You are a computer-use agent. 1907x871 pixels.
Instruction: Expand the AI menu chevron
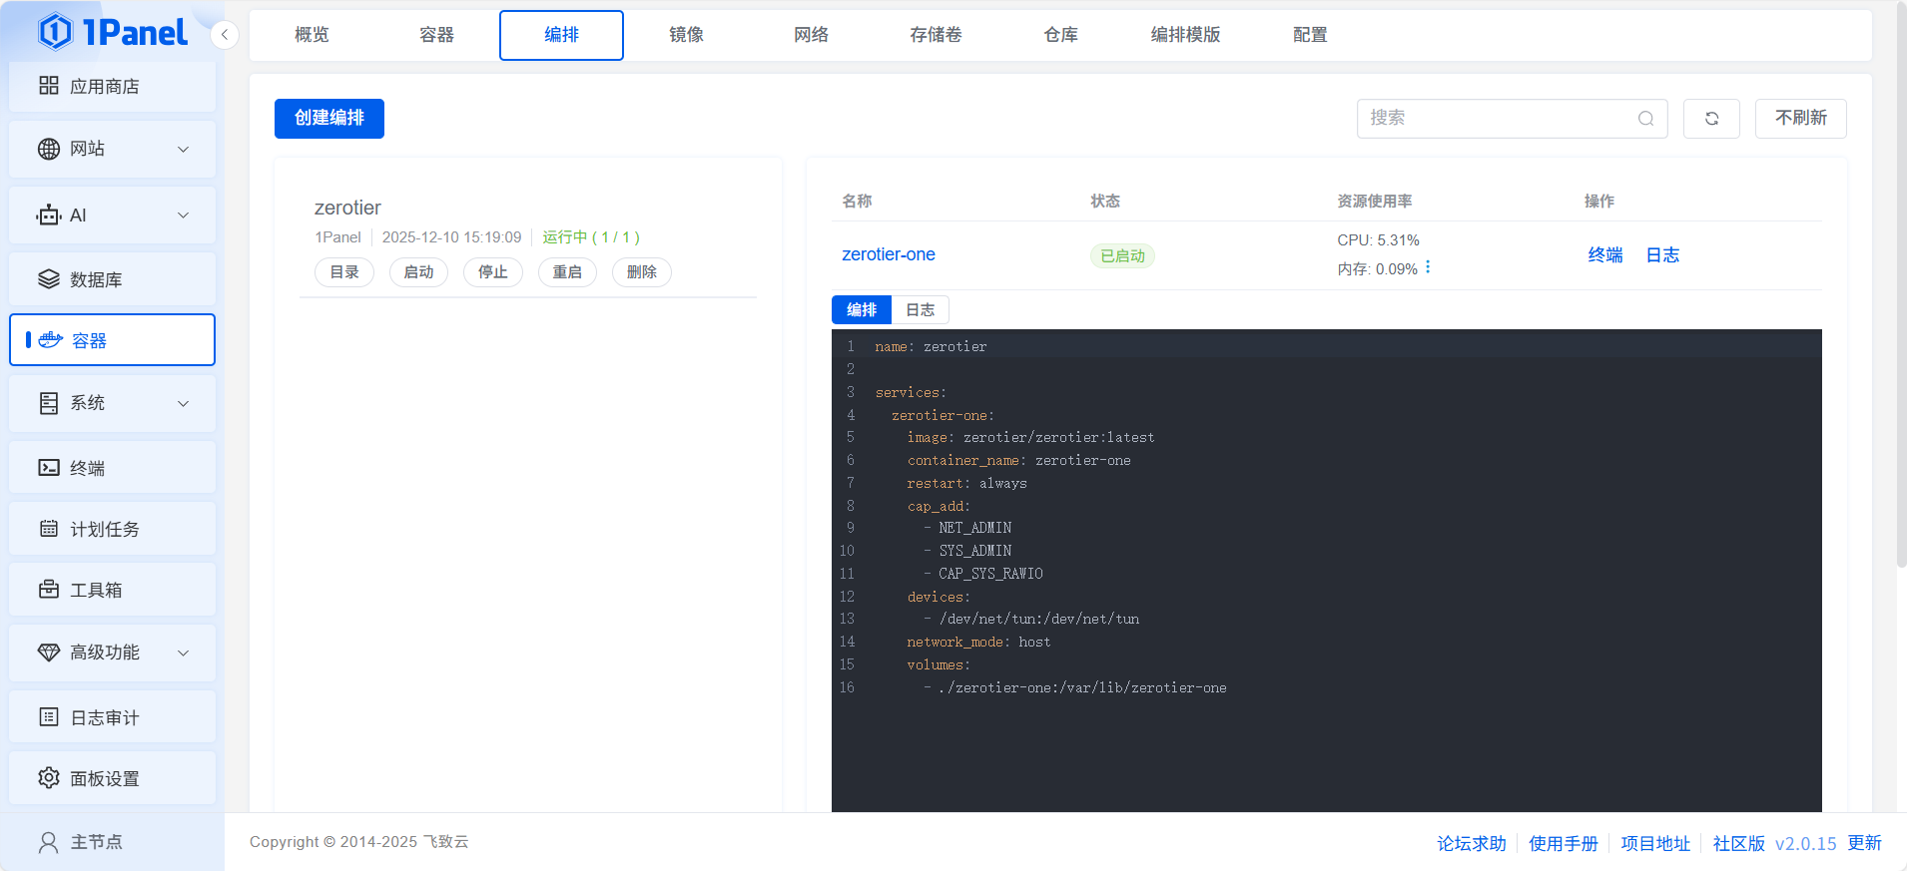(184, 216)
